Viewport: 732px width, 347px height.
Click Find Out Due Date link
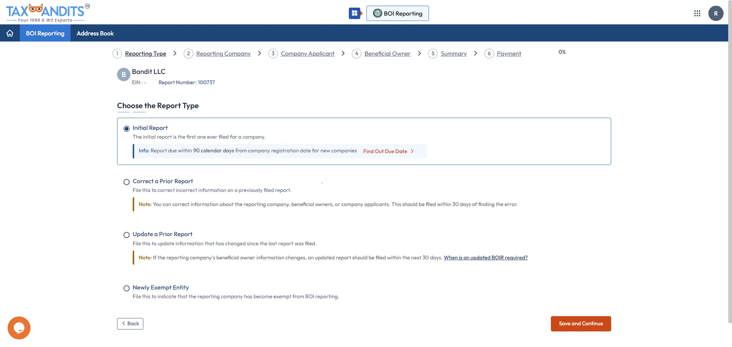point(385,151)
